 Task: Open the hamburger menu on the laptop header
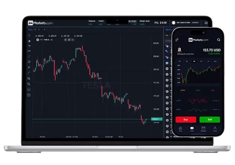(x=206, y=23)
